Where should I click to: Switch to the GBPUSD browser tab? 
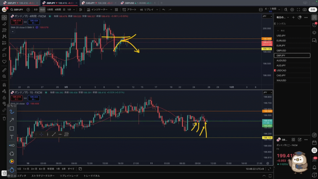(x=138, y=3)
